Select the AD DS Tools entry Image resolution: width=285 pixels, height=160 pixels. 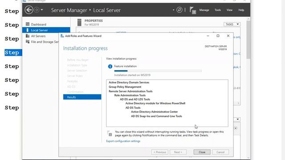pos(133,108)
